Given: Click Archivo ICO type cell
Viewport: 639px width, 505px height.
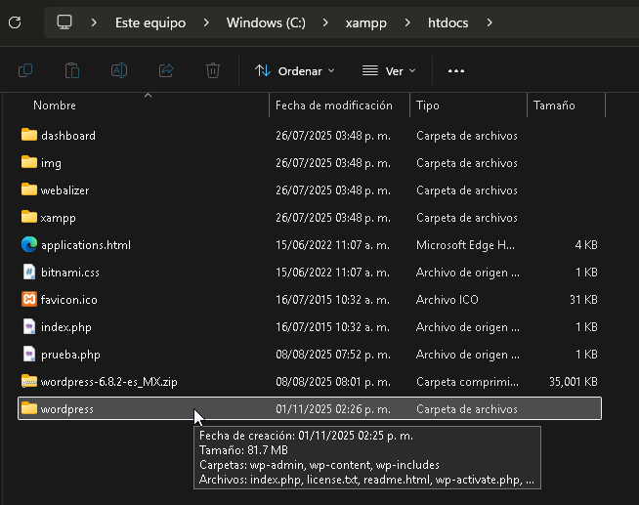Looking at the screenshot, I should point(447,300).
